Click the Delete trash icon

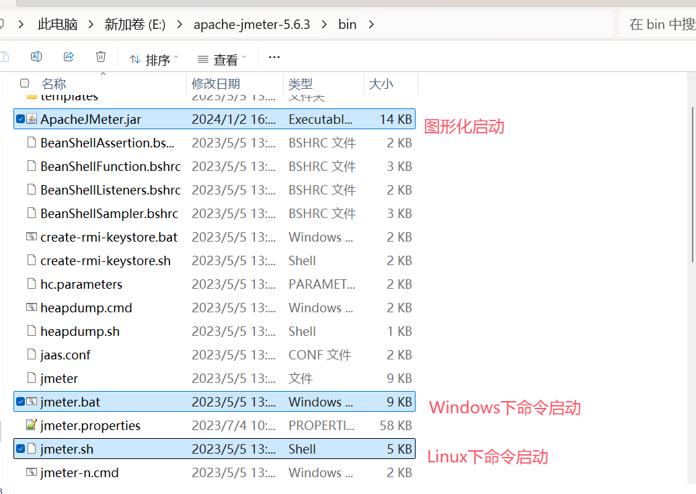tap(101, 57)
